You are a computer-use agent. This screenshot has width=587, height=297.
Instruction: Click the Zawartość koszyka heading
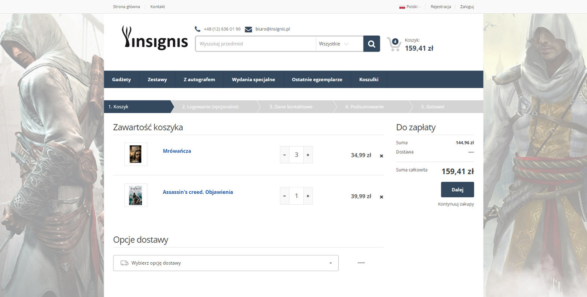pos(148,127)
